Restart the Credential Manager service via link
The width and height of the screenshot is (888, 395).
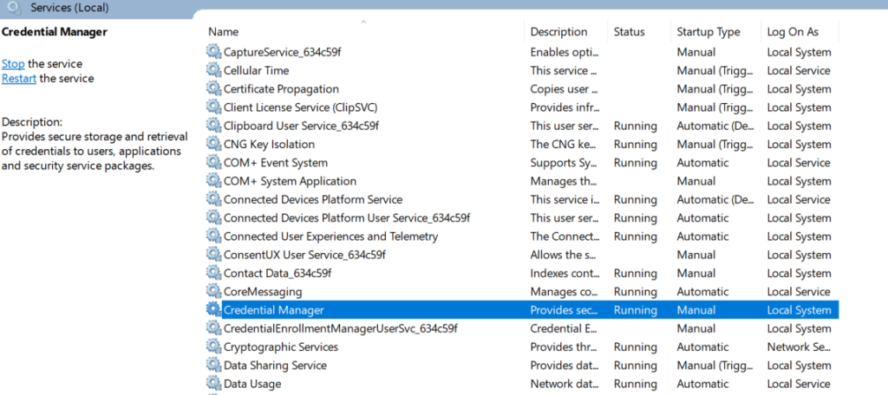pos(19,78)
